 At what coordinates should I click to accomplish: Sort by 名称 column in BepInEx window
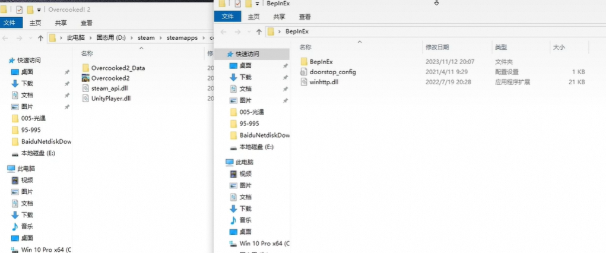click(305, 48)
